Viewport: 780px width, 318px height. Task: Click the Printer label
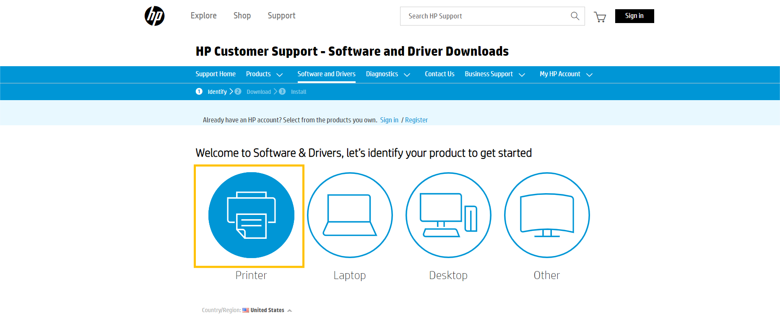coord(251,275)
